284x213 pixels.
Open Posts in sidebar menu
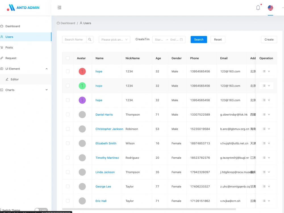(x=26, y=47)
